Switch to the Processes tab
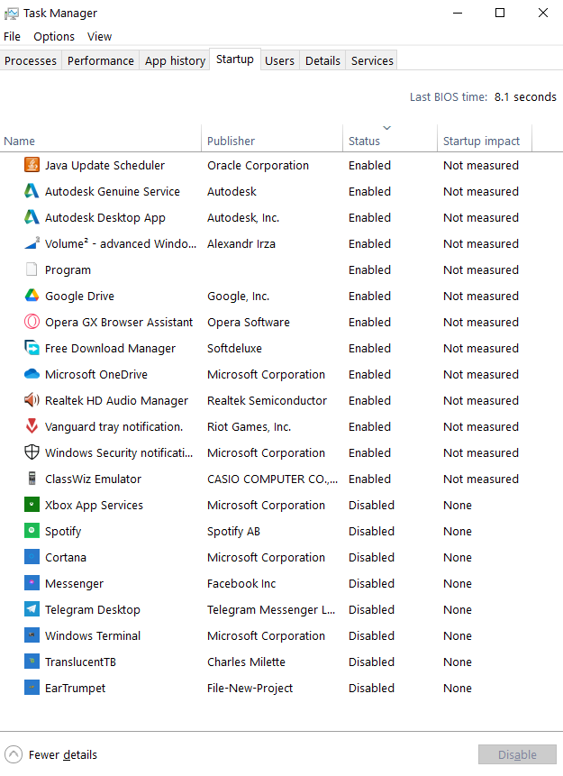563x776 pixels. 31,61
